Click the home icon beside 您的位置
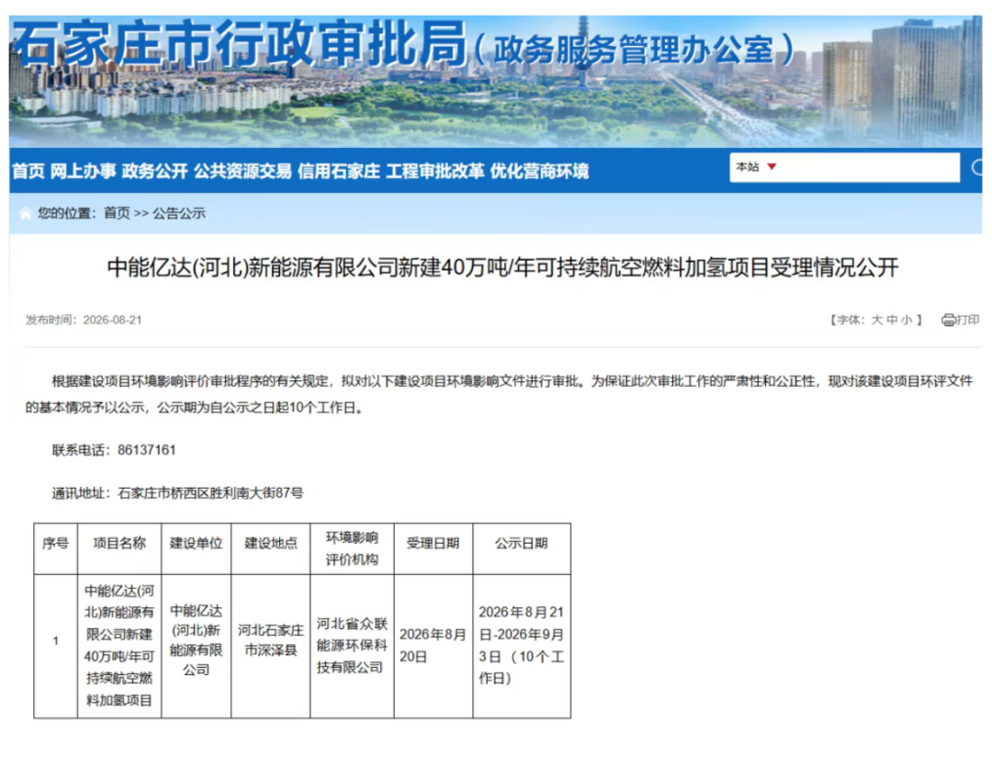 (x=26, y=214)
